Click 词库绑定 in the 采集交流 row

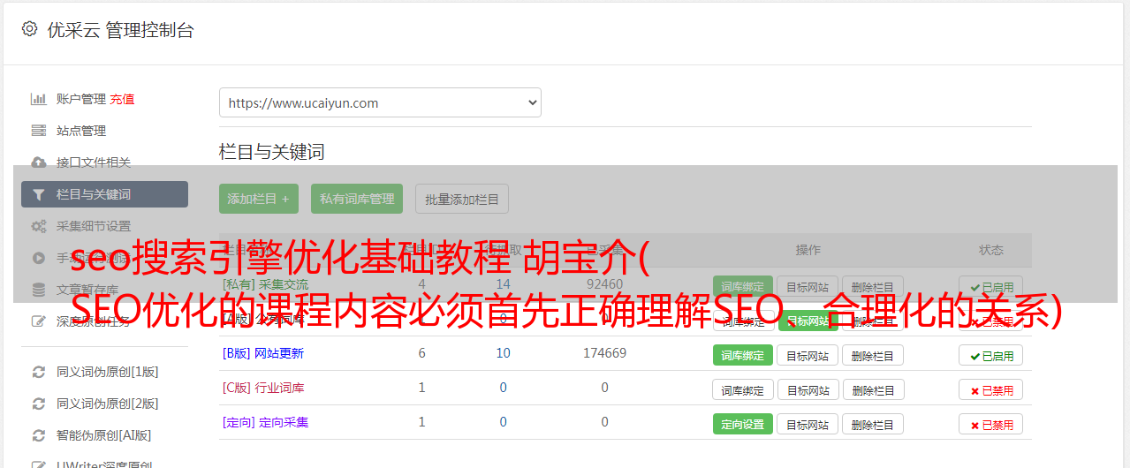coord(743,287)
